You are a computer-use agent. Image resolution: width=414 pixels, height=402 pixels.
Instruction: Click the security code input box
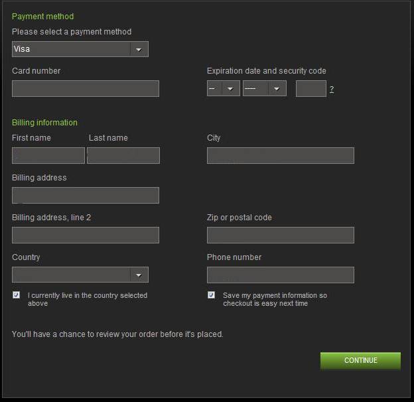(311, 89)
